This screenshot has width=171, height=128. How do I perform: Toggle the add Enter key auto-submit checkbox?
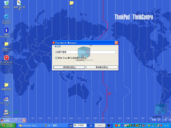point(56,58)
